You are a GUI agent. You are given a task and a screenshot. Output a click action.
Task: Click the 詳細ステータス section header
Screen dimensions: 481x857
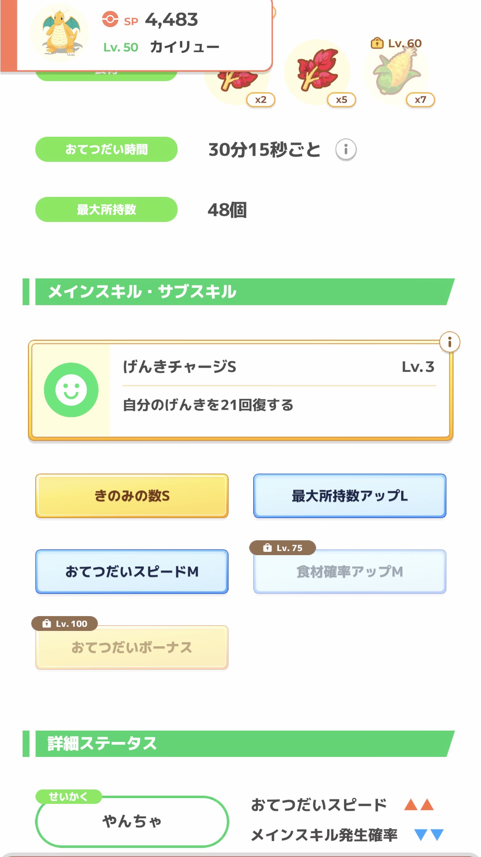[238, 744]
